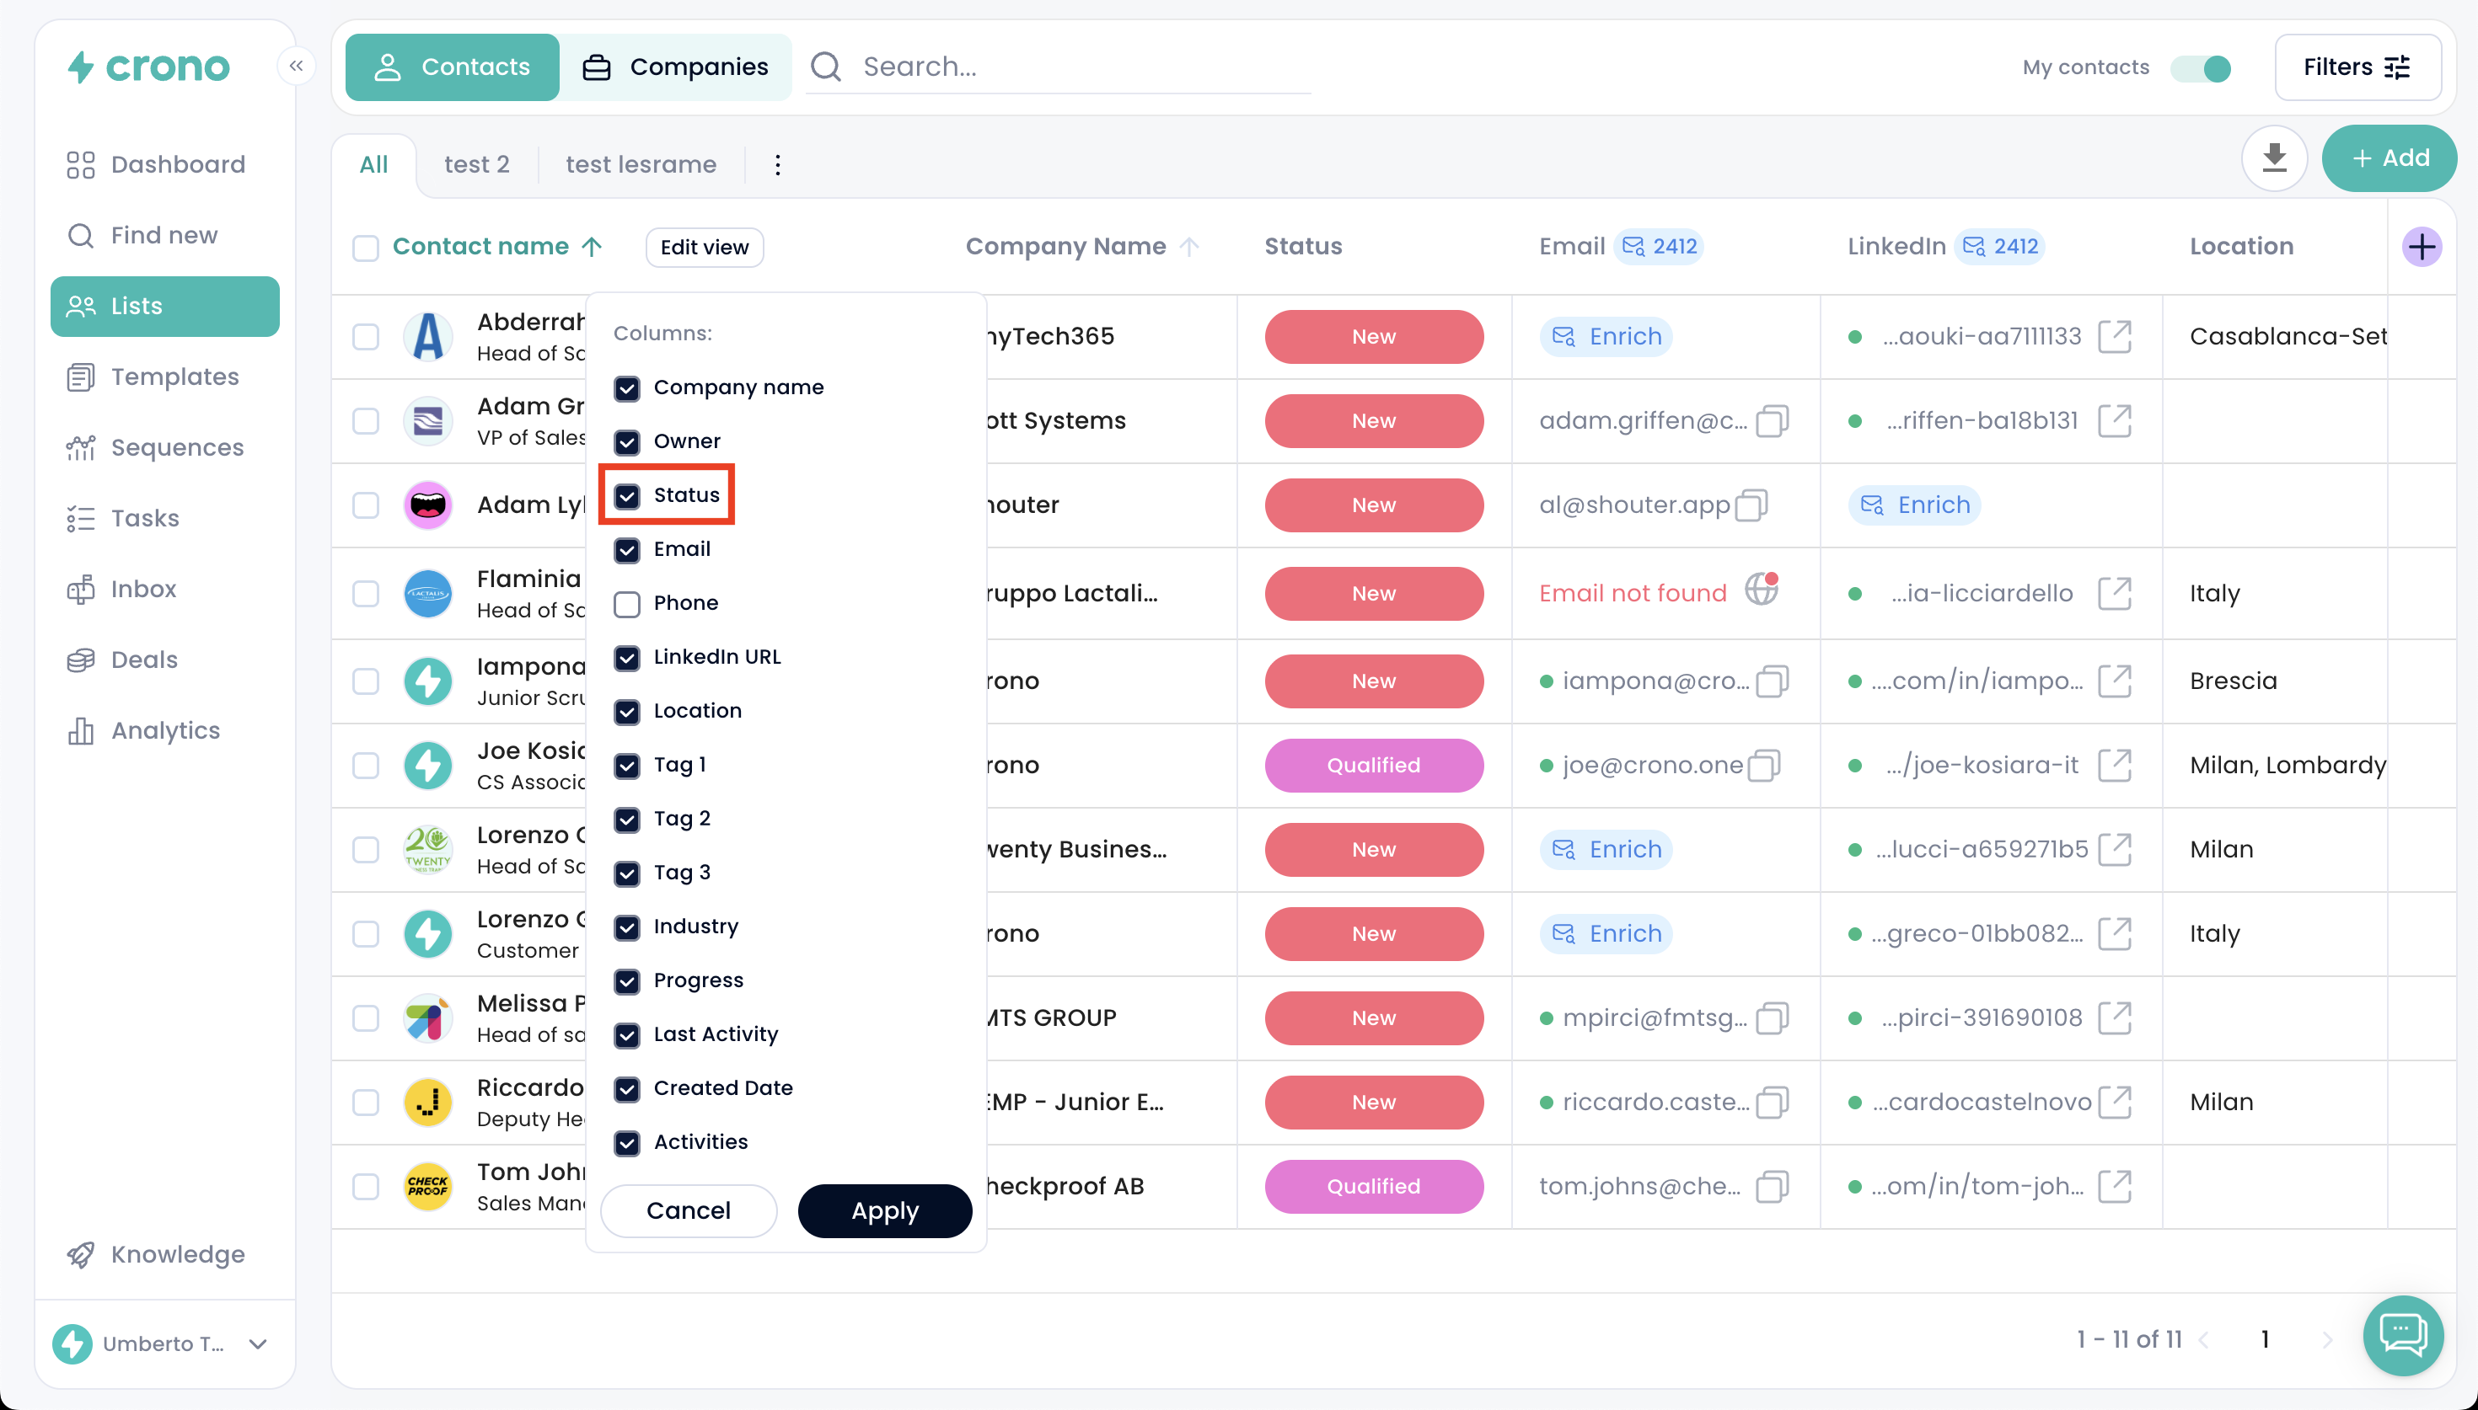Expand the Umberto T... user account dropdown

pos(258,1344)
